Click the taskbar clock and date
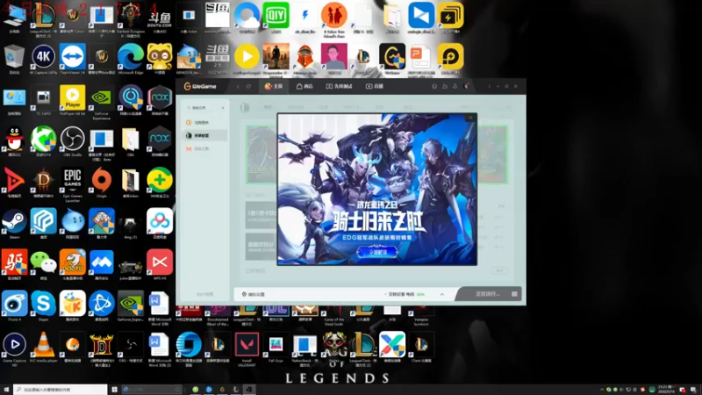The height and width of the screenshot is (395, 702). [x=666, y=389]
